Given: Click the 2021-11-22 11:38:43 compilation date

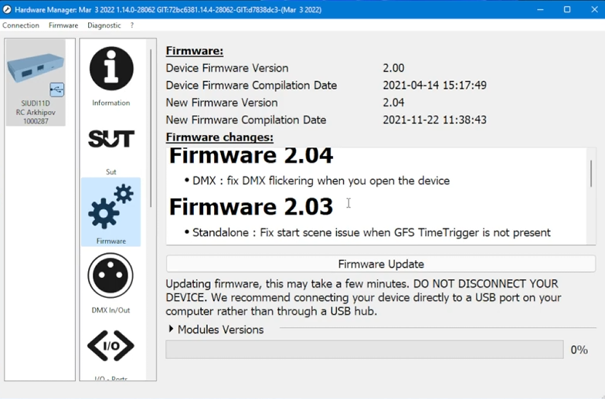Looking at the screenshot, I should click(x=434, y=120).
